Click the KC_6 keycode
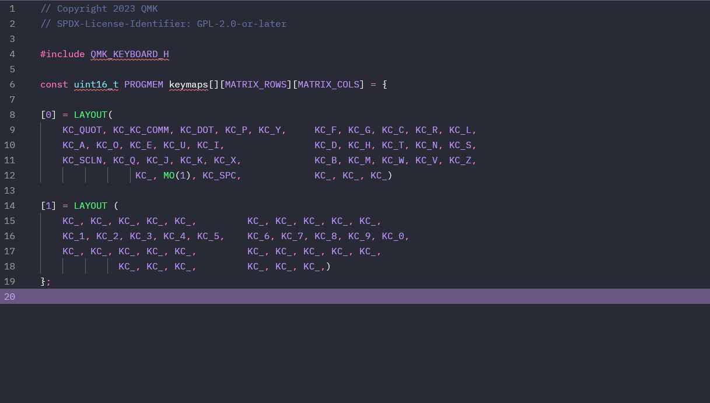 click(258, 236)
